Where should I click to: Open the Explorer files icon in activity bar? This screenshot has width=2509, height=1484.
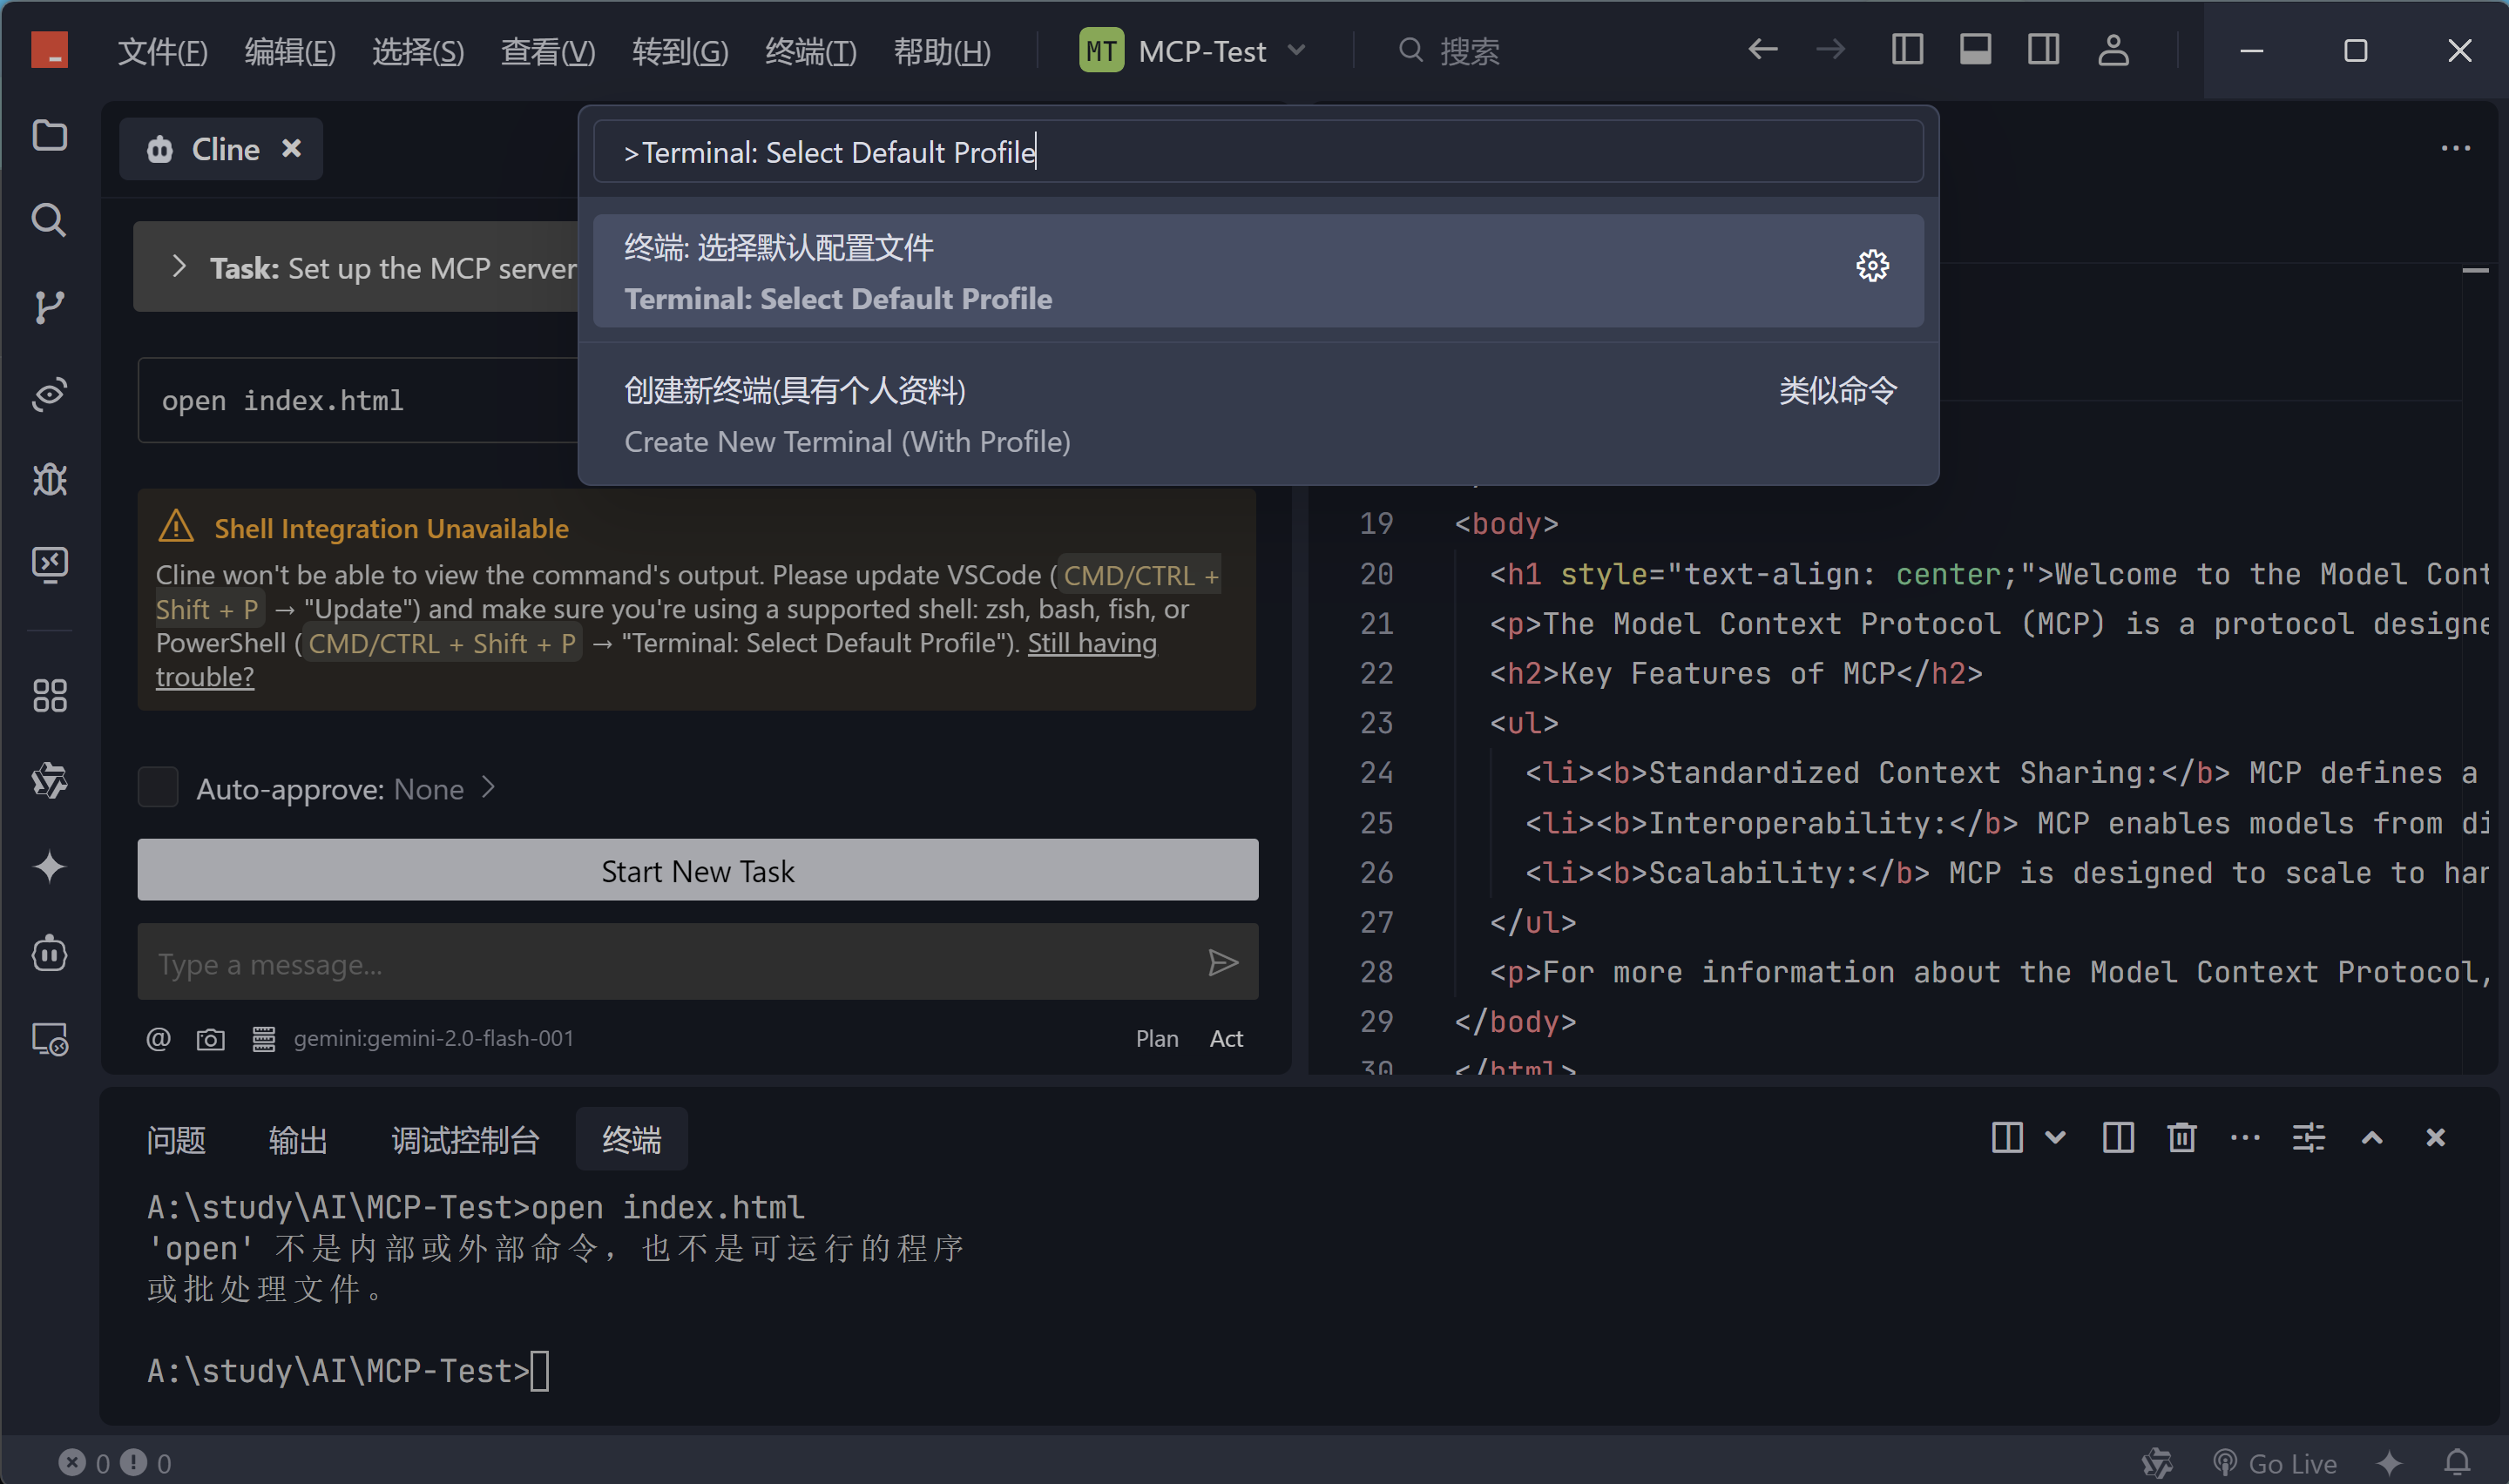[x=49, y=135]
